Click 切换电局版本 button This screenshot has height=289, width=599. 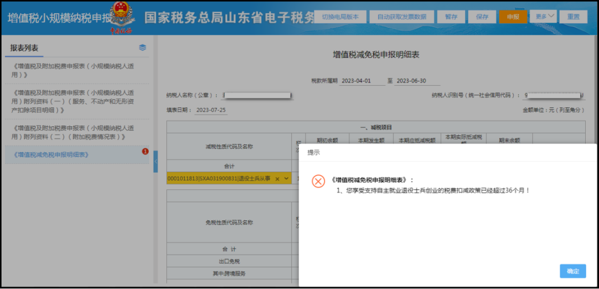pyautogui.click(x=341, y=17)
